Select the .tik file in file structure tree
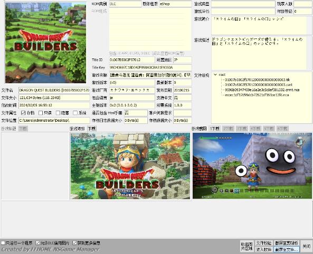This screenshot has width=313, height=254. [x=257, y=80]
